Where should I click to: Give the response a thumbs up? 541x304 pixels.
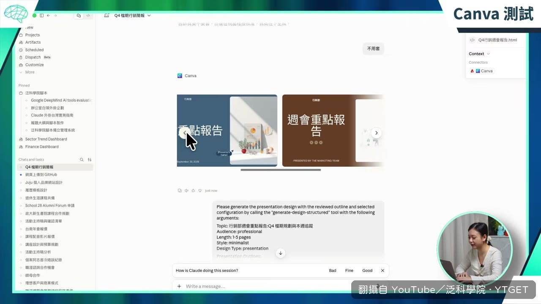(193, 191)
